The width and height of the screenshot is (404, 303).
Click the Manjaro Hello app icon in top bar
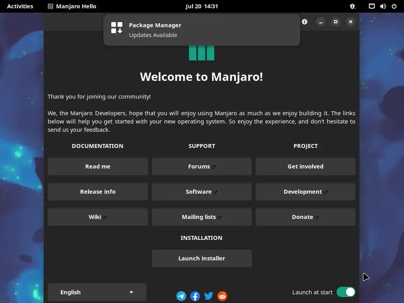[50, 6]
